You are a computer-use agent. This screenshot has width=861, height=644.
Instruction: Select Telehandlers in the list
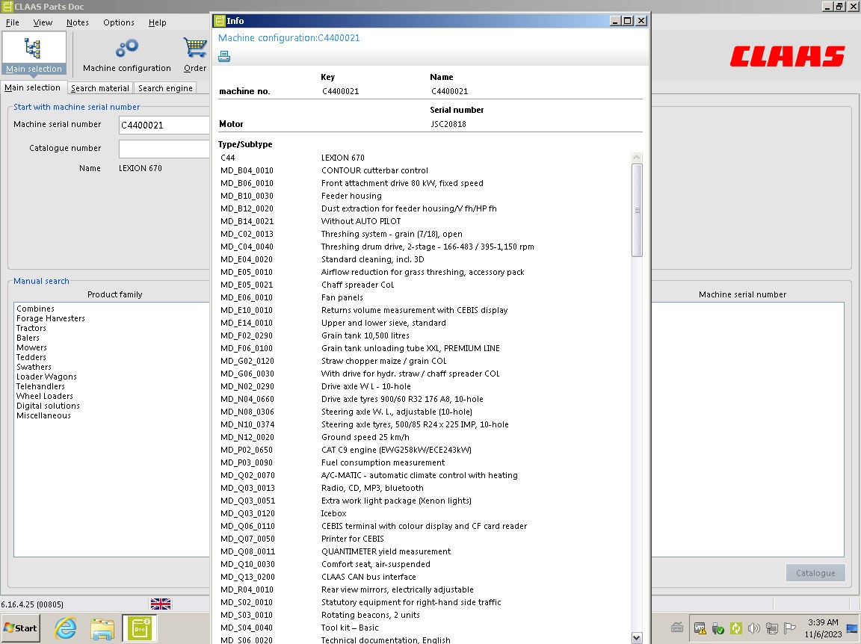[x=40, y=386]
